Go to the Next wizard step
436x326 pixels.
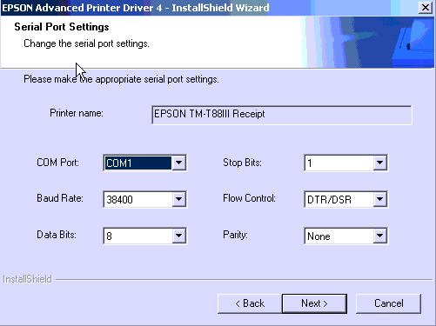click(314, 303)
